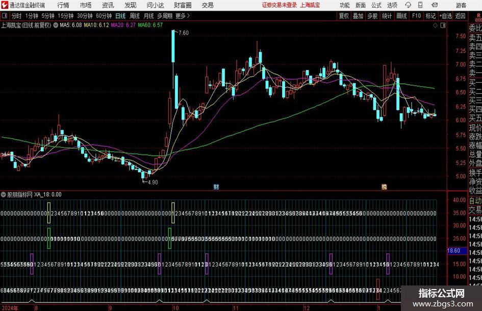Open the 选项 menu
This screenshot has height=311, width=482.
click(x=392, y=5)
